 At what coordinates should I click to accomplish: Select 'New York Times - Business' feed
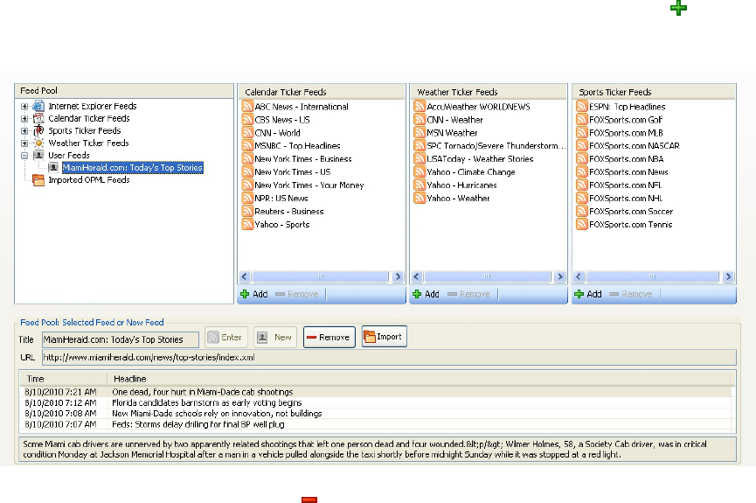(302, 159)
